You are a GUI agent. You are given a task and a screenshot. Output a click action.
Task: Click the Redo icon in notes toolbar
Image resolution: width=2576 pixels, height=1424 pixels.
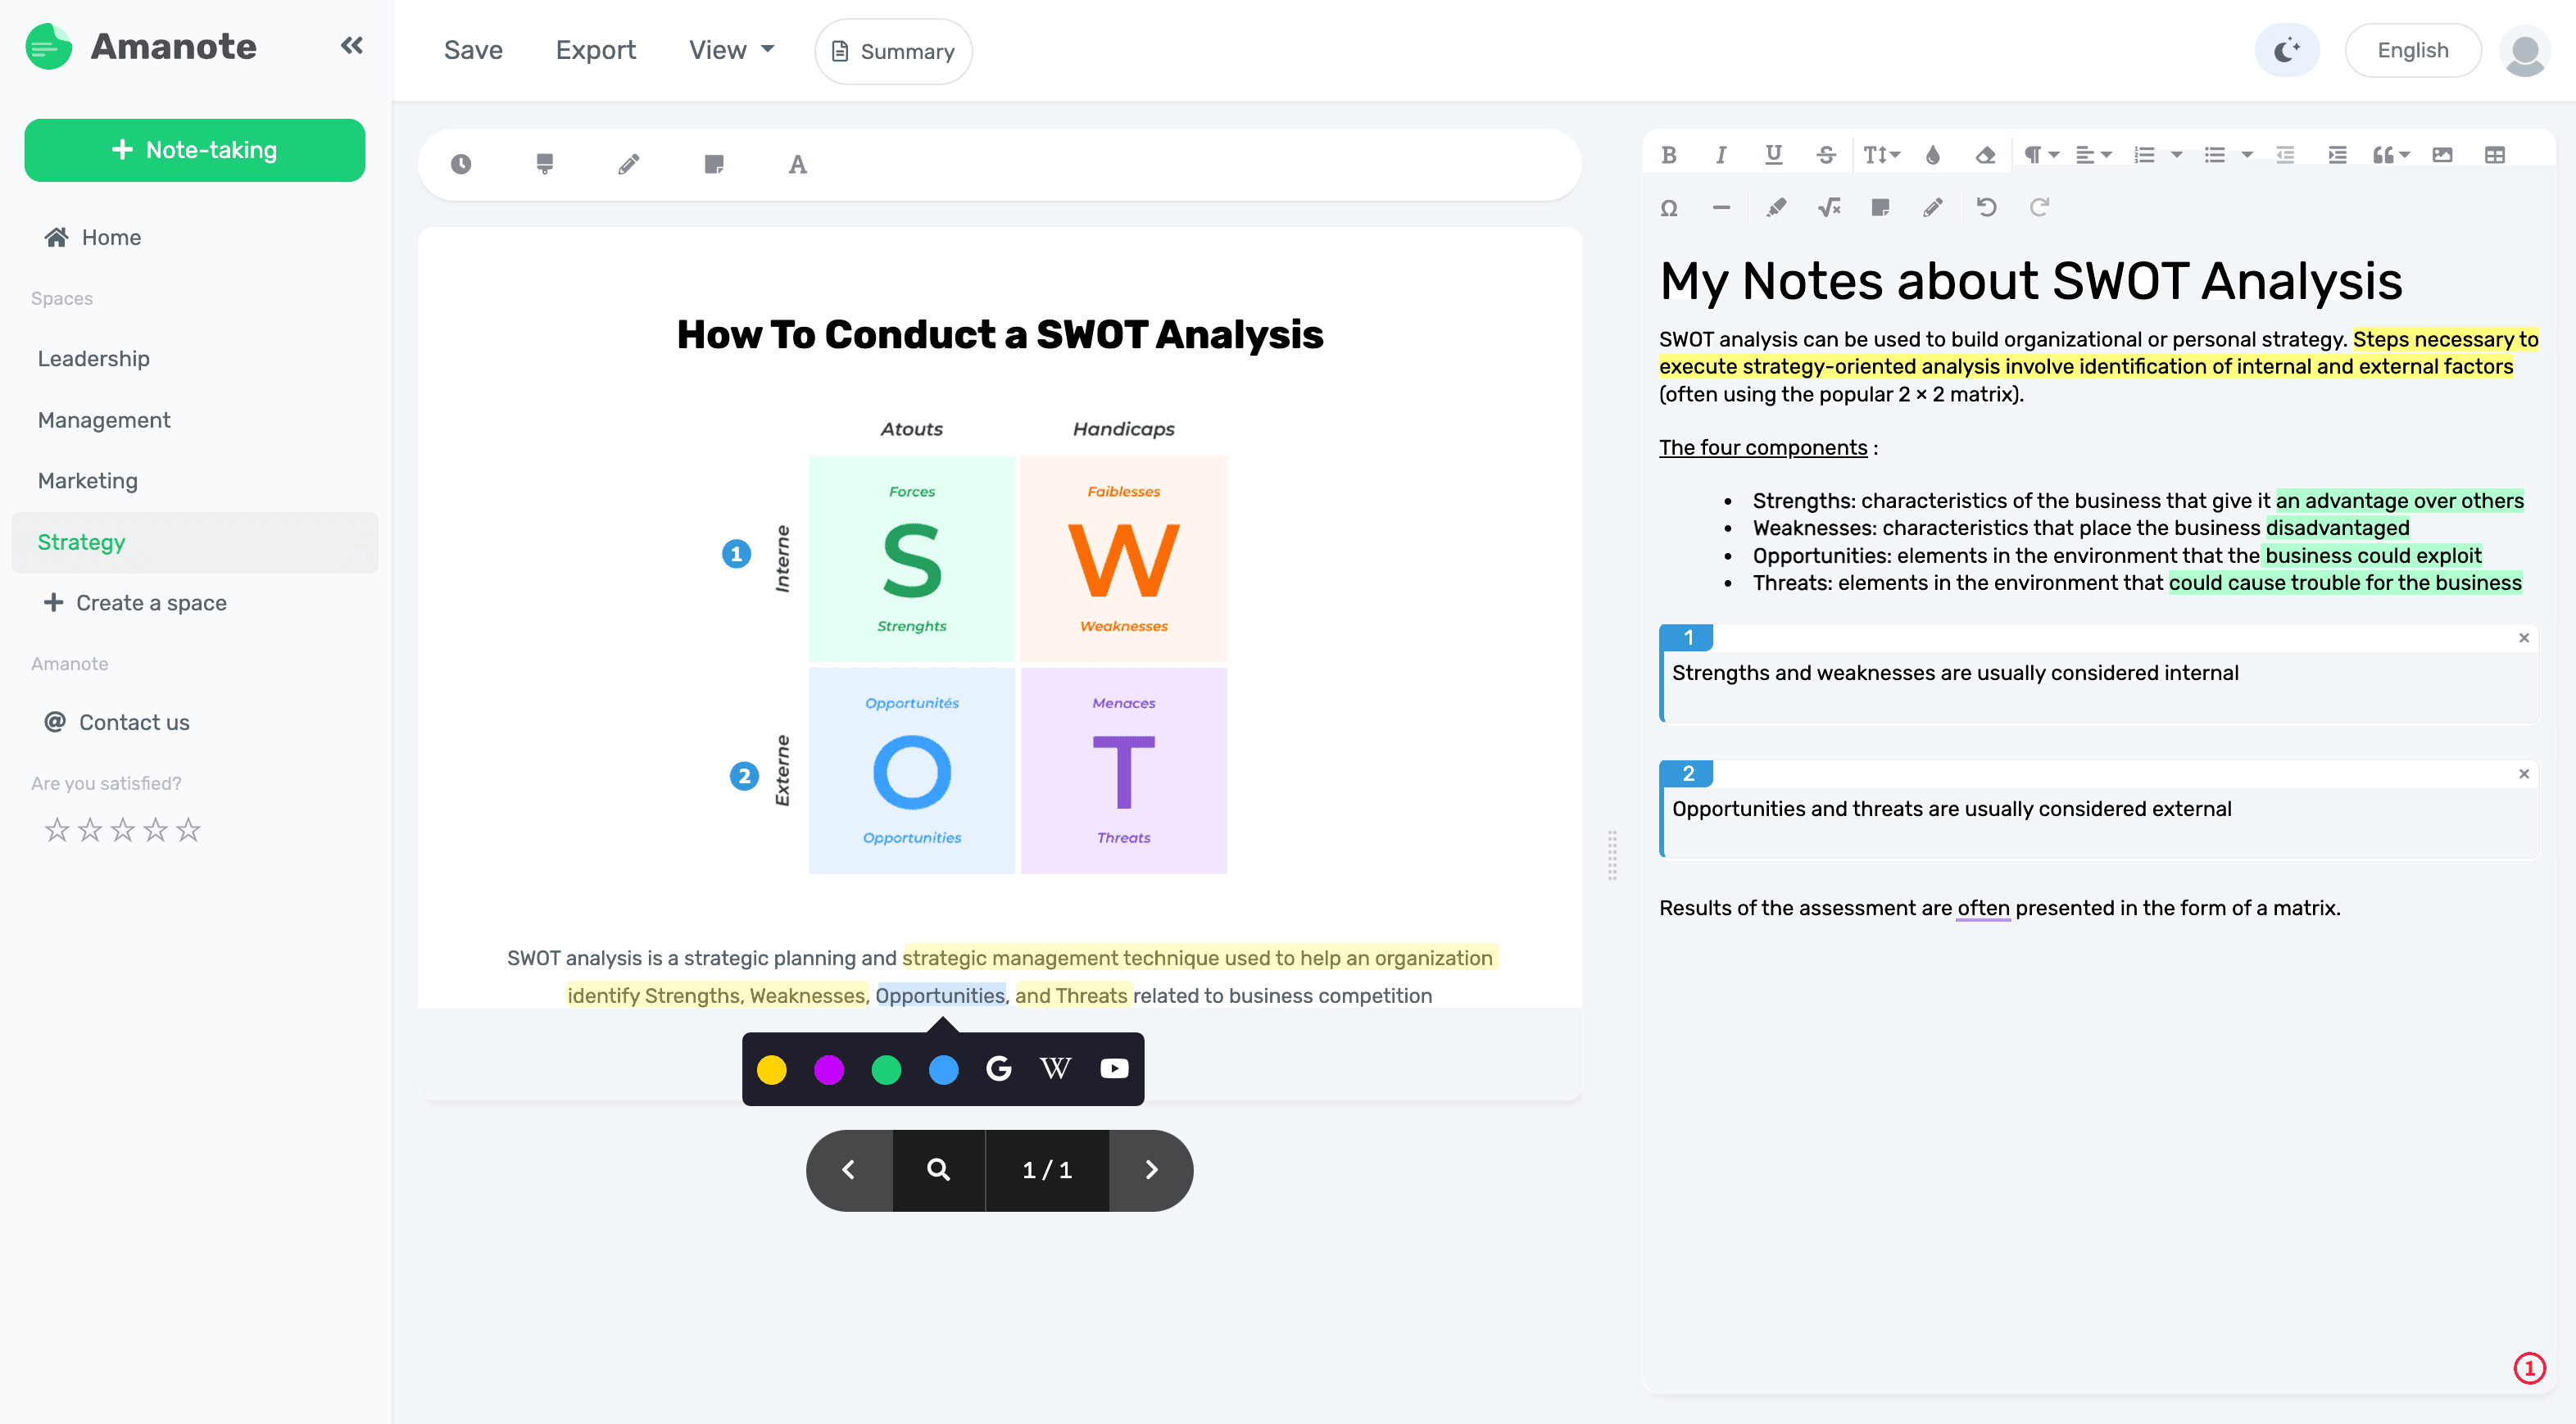2039,207
